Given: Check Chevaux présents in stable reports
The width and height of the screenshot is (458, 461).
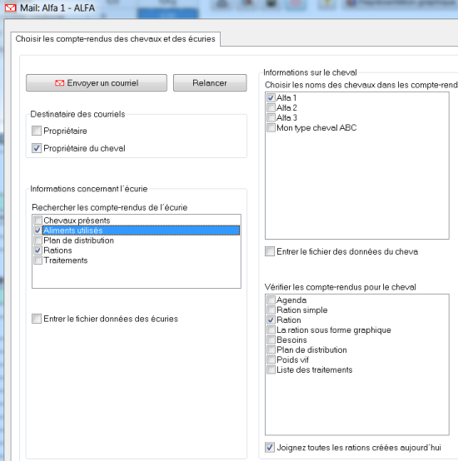Looking at the screenshot, I should (x=38, y=221).
